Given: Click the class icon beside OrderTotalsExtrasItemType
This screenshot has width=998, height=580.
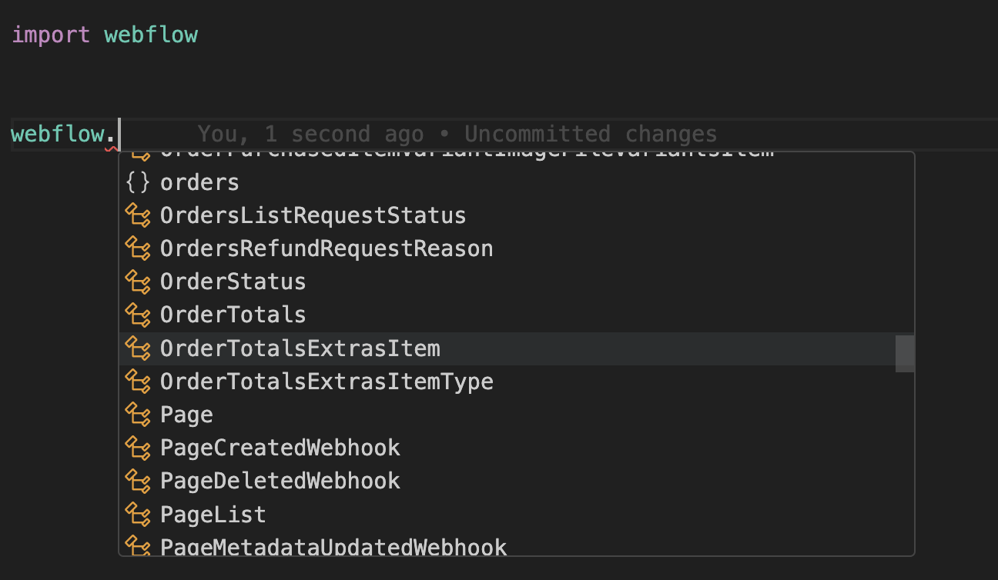Looking at the screenshot, I should pyautogui.click(x=137, y=381).
